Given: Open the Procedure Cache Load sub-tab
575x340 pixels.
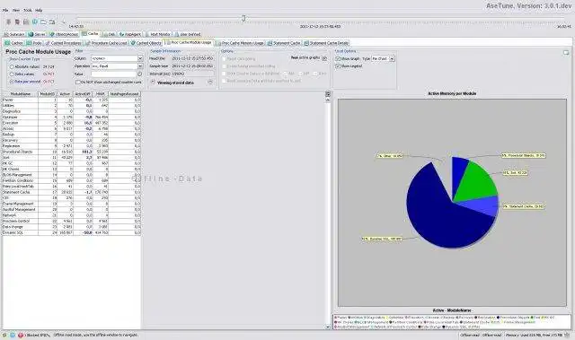Looking at the screenshot, I should click(x=106, y=43).
